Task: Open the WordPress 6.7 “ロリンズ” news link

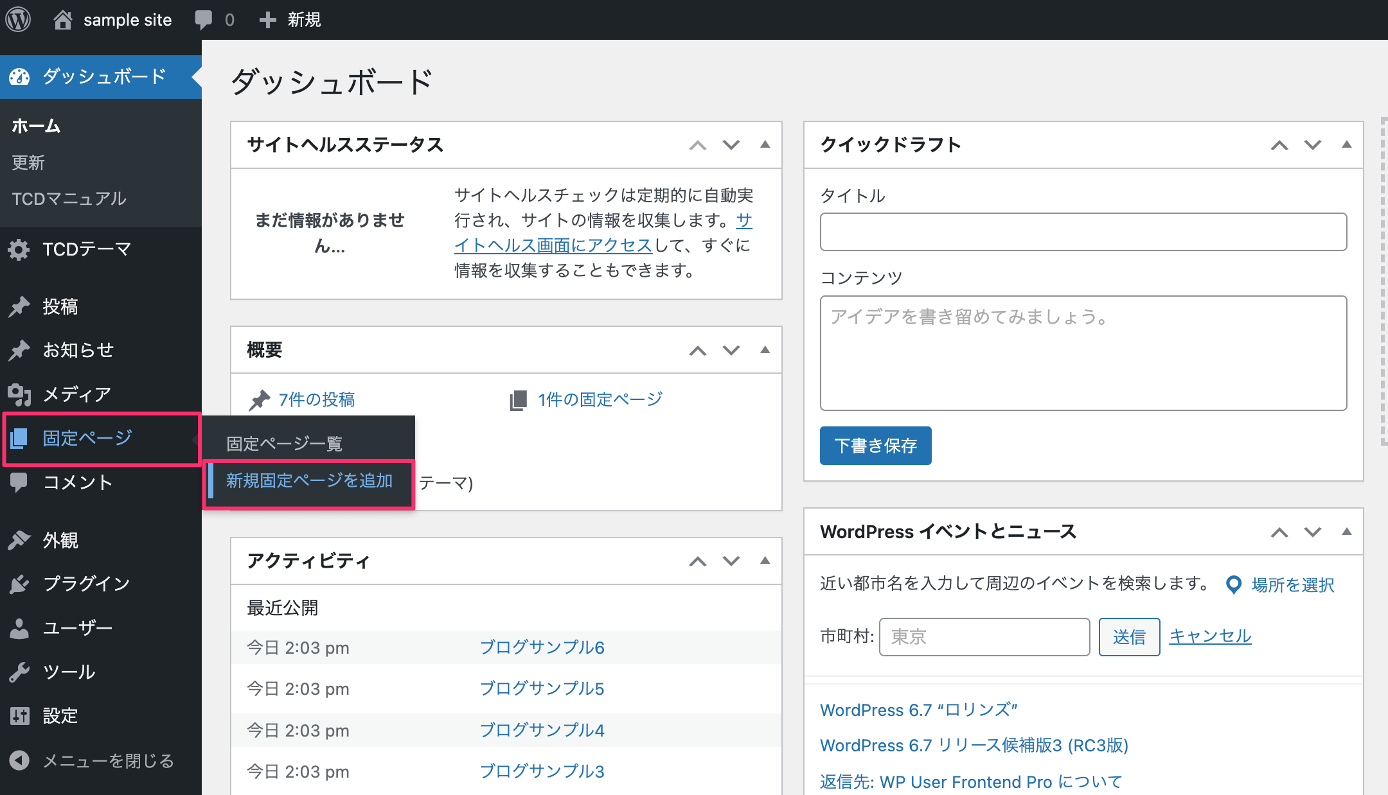Action: coord(919,710)
